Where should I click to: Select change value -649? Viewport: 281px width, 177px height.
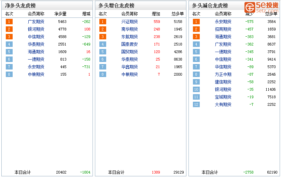pos(86,45)
